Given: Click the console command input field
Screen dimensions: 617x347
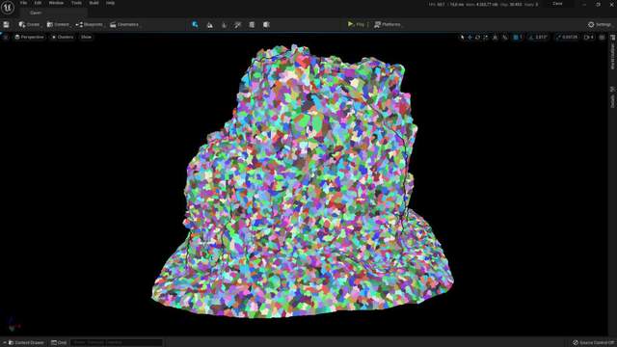Looking at the screenshot, I should [117, 343].
